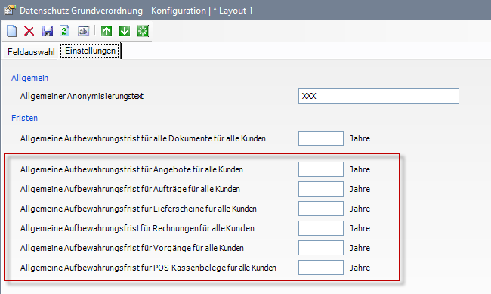Click the red X delete icon
This screenshot has height=294, width=491.
tap(29, 31)
